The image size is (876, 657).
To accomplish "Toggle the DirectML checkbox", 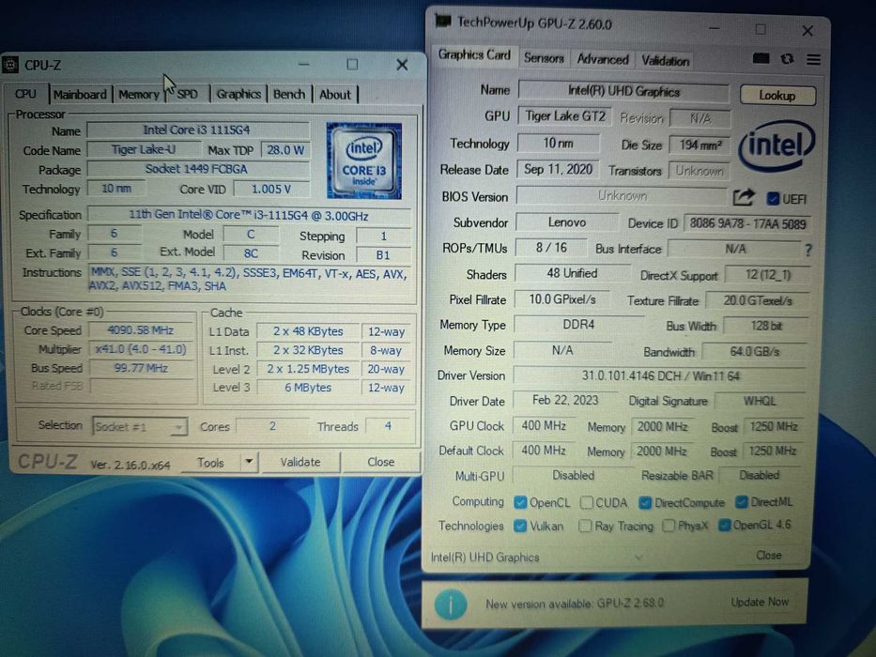I will tap(742, 502).
